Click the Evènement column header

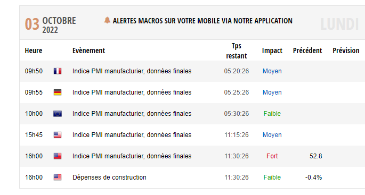click(88, 50)
